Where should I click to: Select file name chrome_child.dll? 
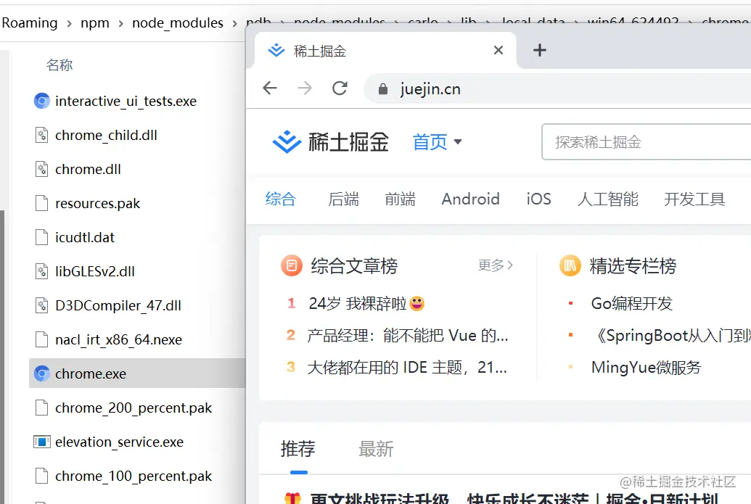(107, 135)
